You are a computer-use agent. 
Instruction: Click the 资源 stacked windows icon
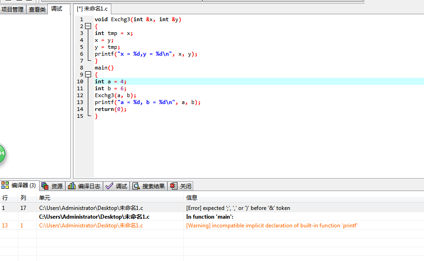coord(45,186)
